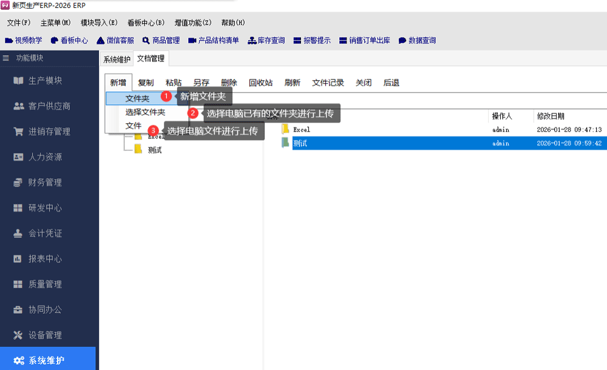
Task: Expand the 财务管理 sidebar module
Action: point(45,183)
